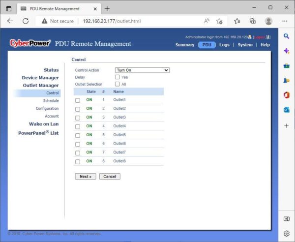Tick the checkbox for Outlet3
Viewport: 295px width, 242px height.
click(78, 118)
